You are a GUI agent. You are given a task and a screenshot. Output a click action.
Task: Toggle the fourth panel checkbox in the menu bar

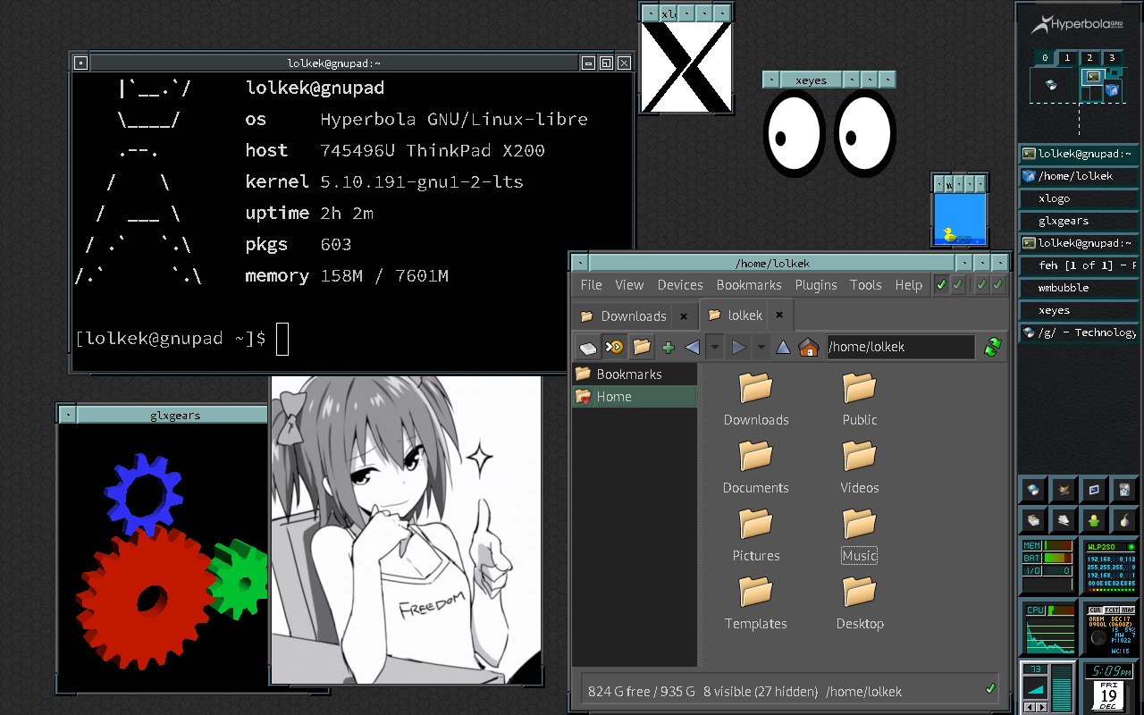[997, 285]
